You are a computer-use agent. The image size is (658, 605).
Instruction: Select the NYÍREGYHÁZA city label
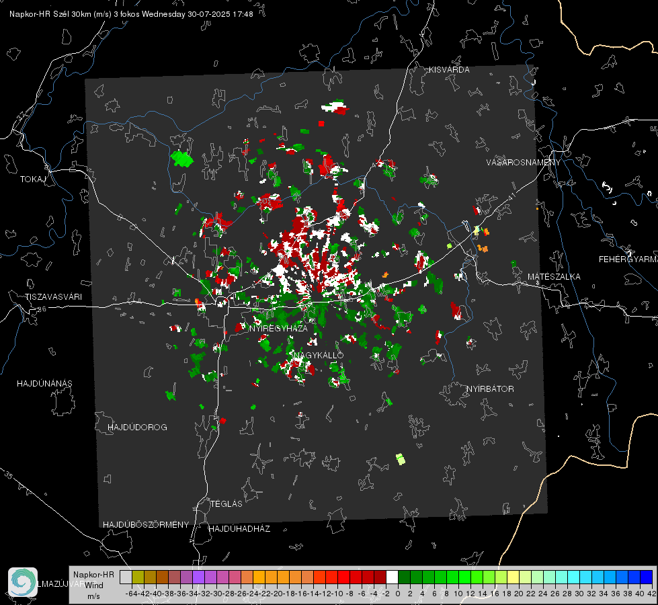point(279,328)
